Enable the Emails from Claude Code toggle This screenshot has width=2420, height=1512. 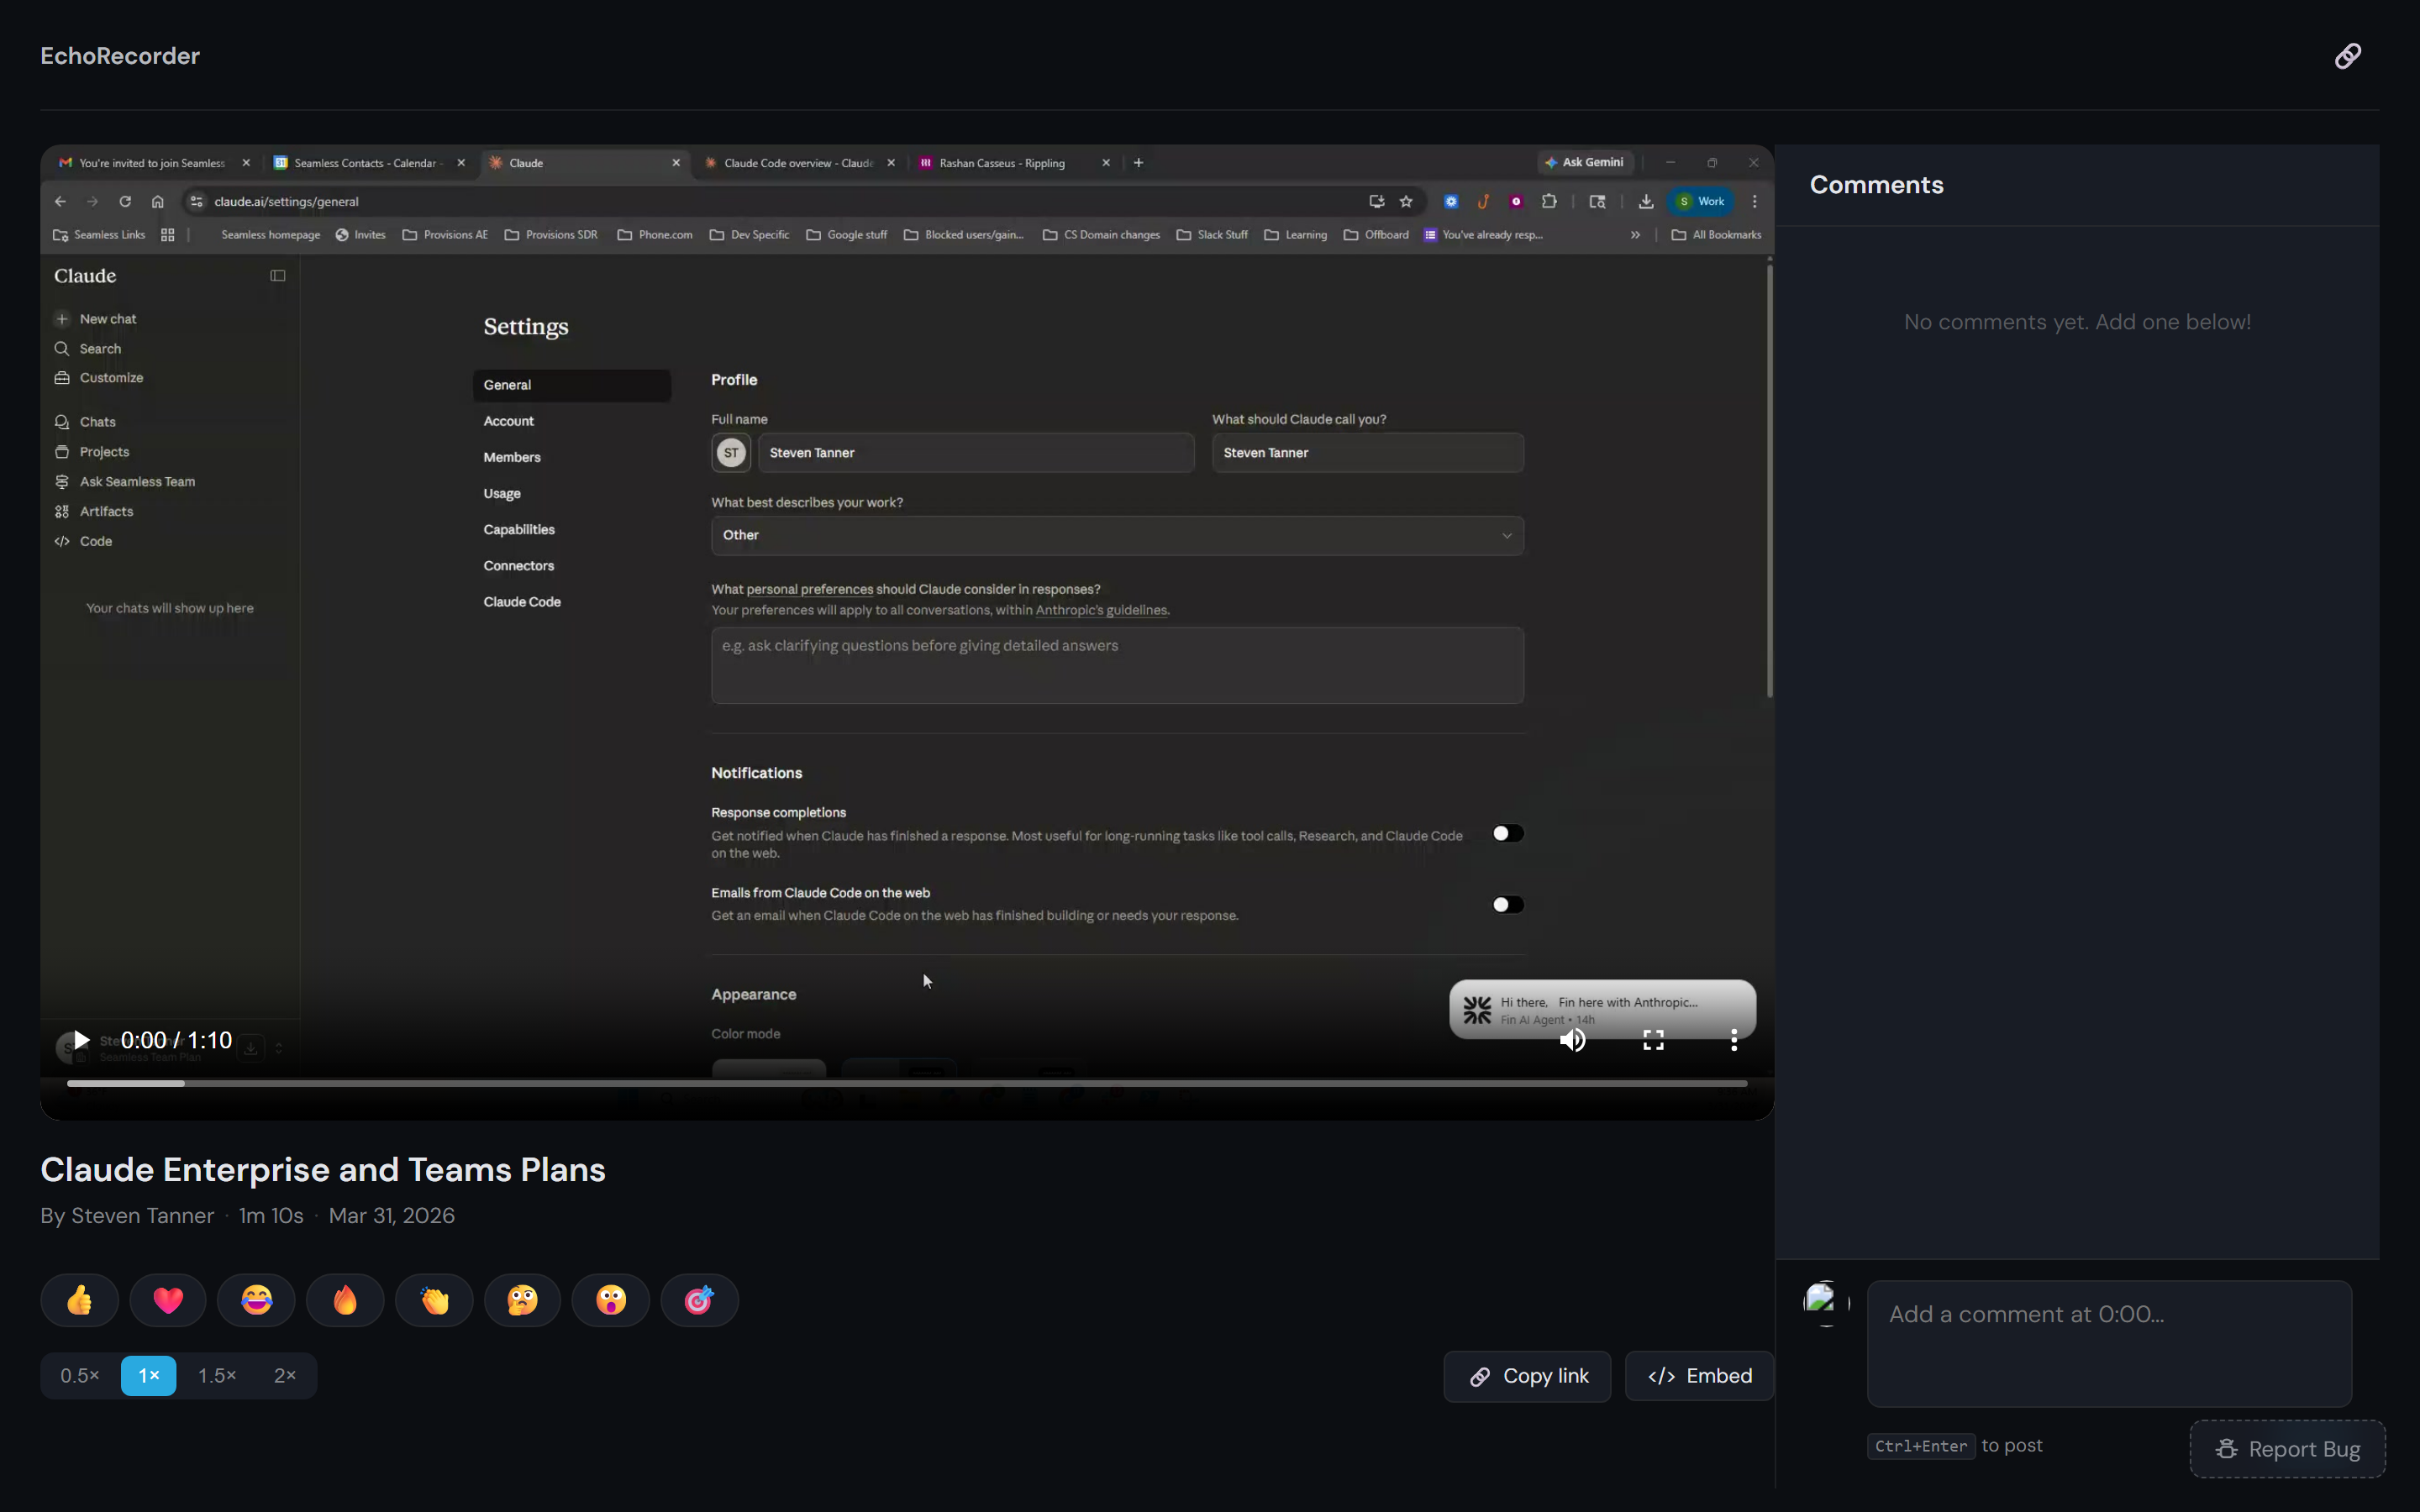tap(1507, 903)
